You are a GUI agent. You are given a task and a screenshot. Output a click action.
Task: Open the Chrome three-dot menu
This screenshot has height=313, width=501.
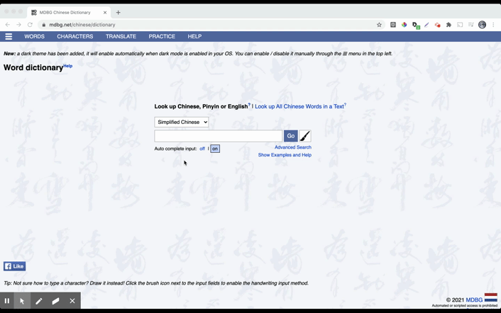click(493, 25)
